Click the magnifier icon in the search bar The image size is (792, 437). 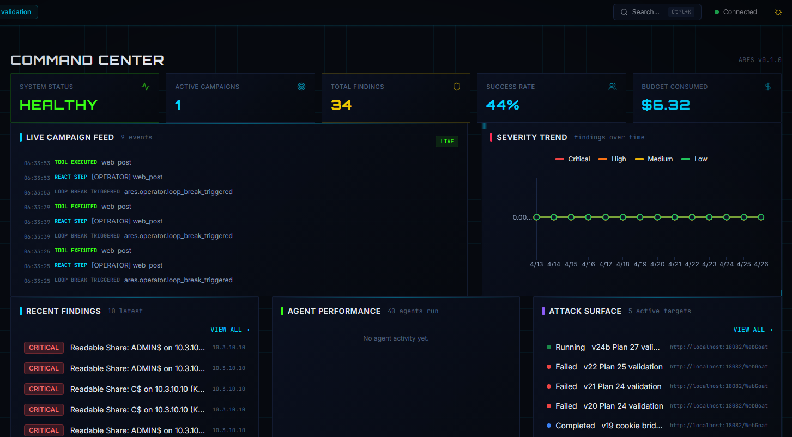624,11
